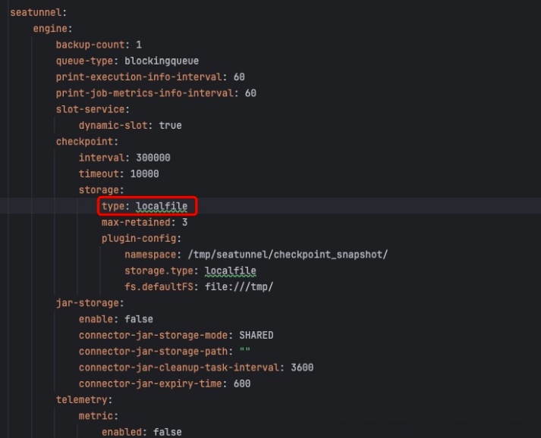
Task: Click the interval value 300000
Action: (153, 158)
